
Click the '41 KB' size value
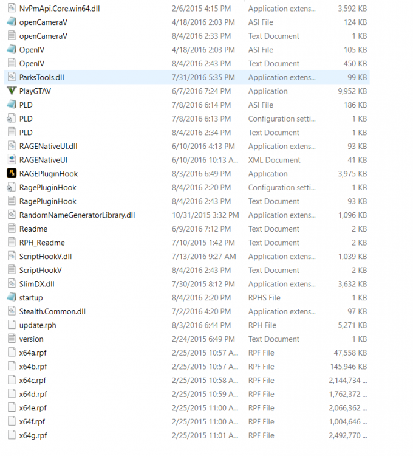[x=357, y=161]
